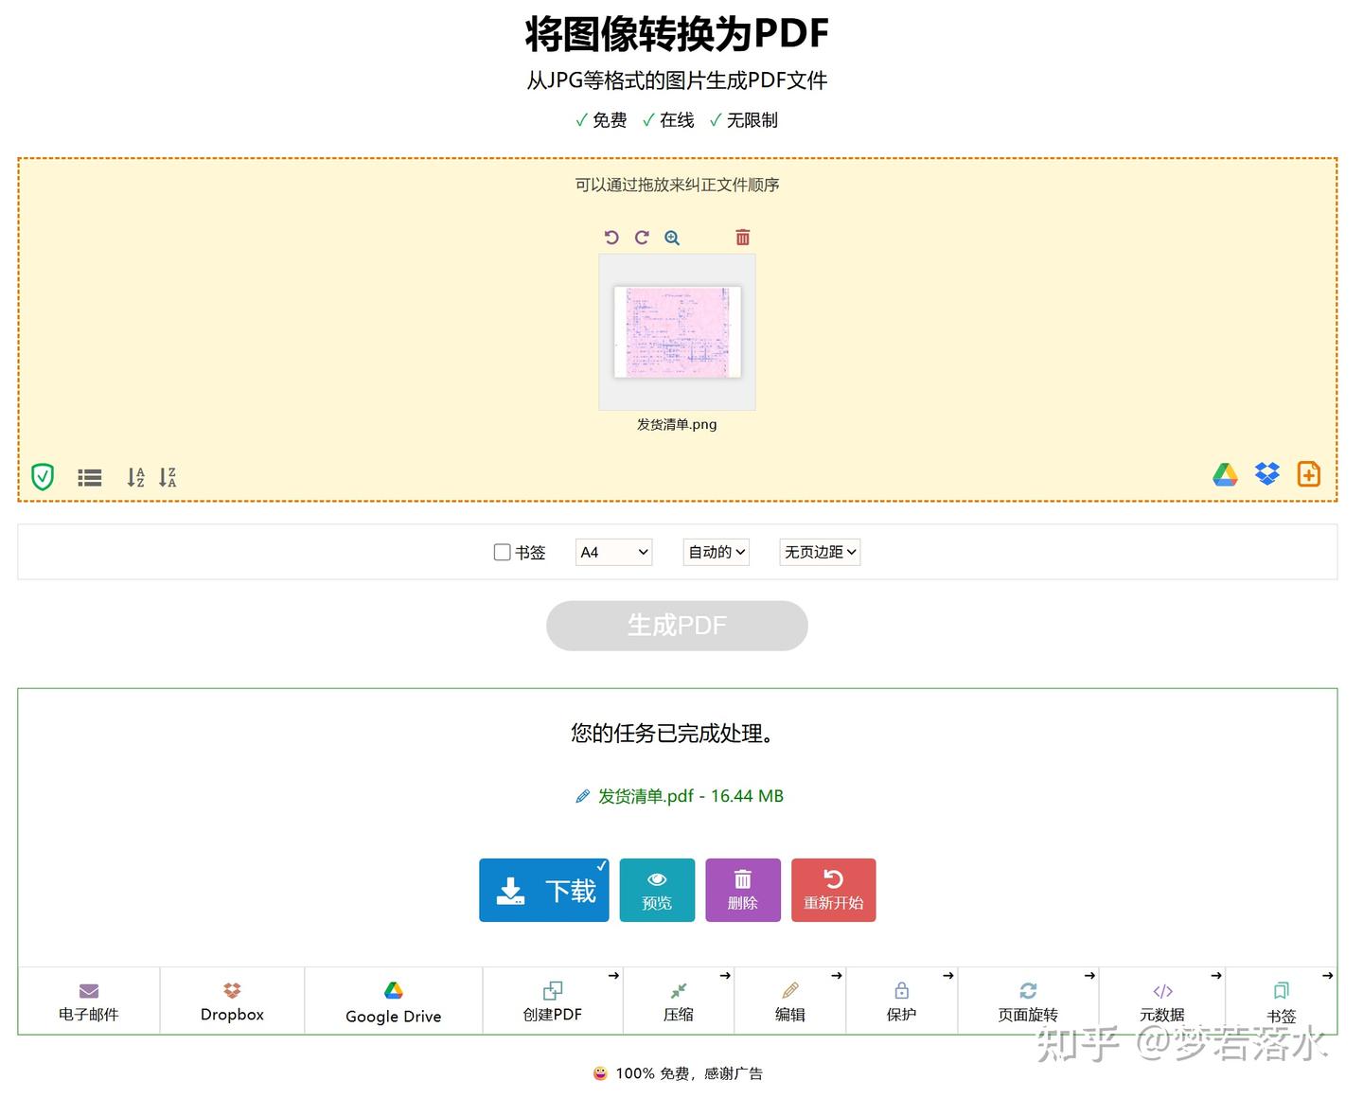Click the 发货清单.pdf - 16.44 MB link
1363x1098 pixels.
691,797
